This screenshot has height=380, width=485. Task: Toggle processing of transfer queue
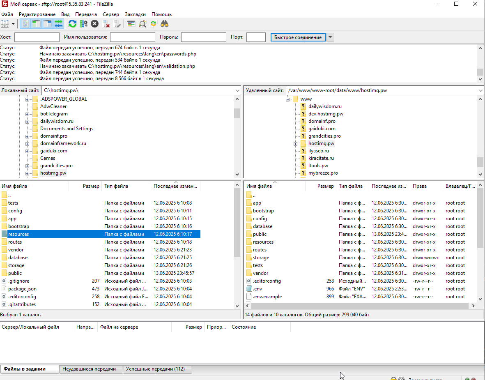click(83, 24)
